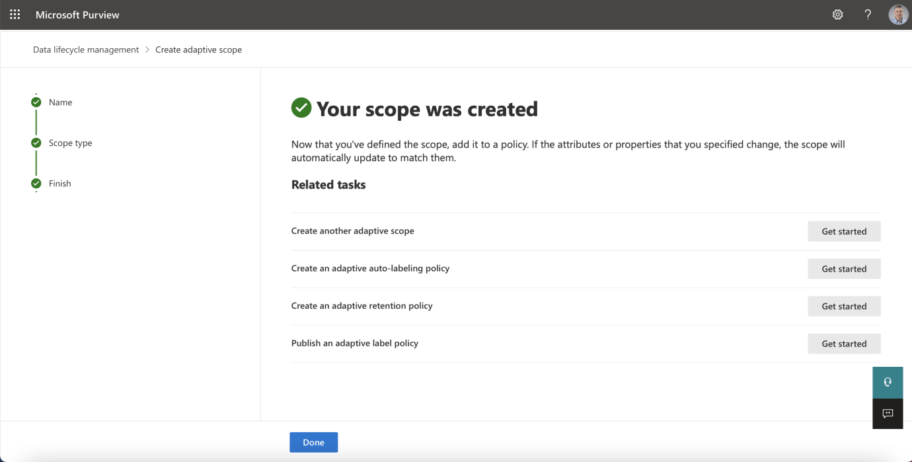This screenshot has width=912, height=462.
Task: Get started with adaptive auto-labeling policy
Action: (844, 269)
